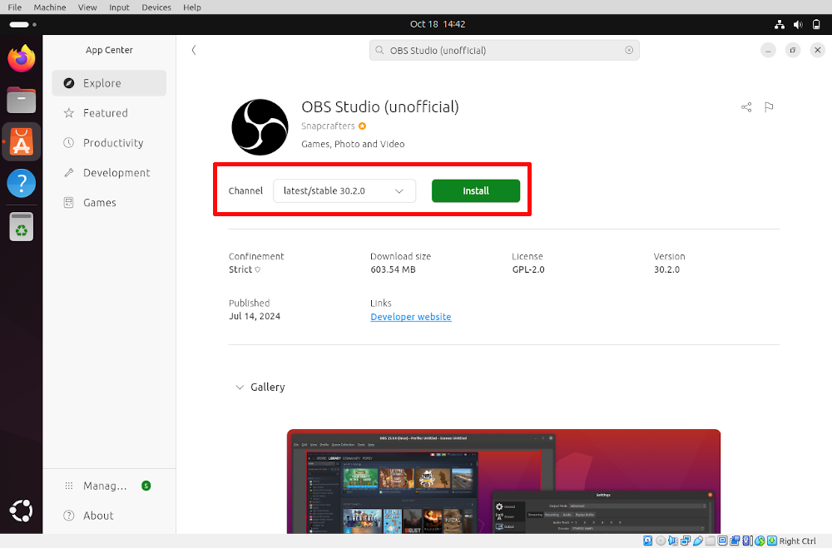The width and height of the screenshot is (832, 548).
Task: Clear the search field using the x icon
Action: (630, 50)
